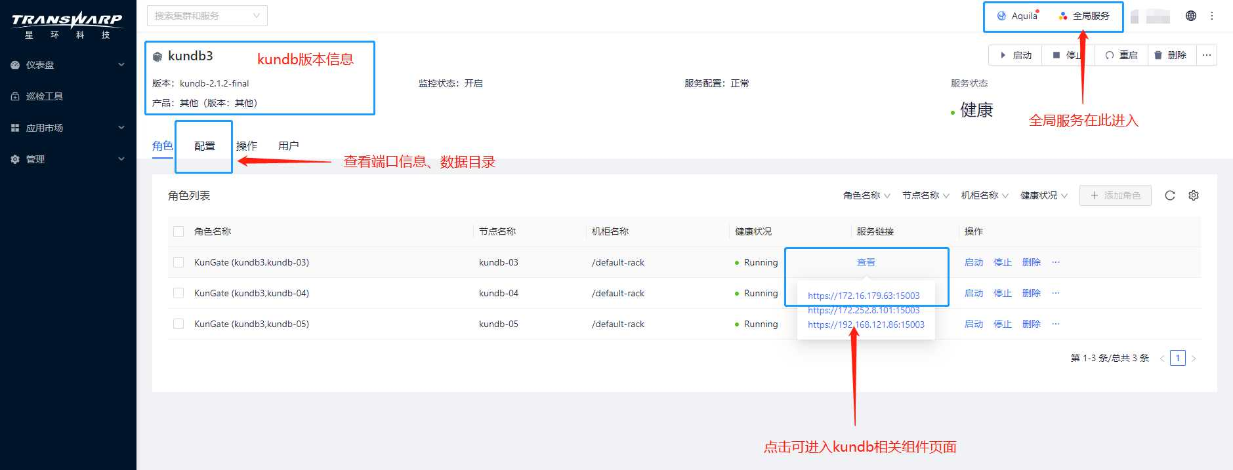1233x470 pixels.
Task: Click the 删除 delete service button
Action: coord(1172,55)
